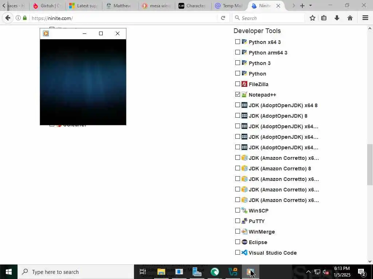The image size is (373, 279).
Task: Click the Developer Tools heading
Action: 257,31
